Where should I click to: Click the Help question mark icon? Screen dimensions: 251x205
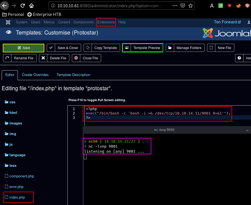click(x=239, y=58)
